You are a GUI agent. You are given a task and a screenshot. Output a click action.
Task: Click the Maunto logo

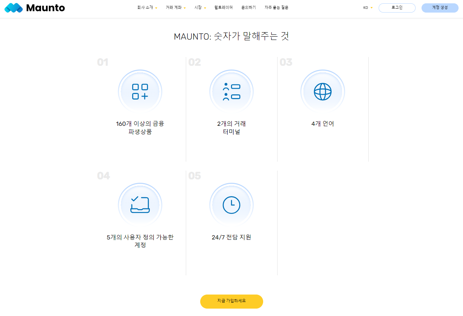coord(34,7)
